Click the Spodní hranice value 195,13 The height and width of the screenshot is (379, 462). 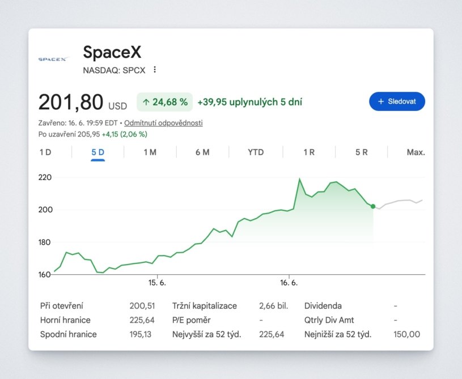pos(140,334)
